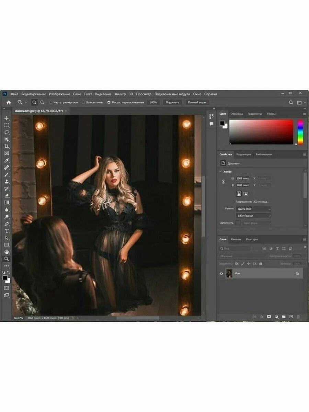Set canvas to portrait orientation
Image resolution: width=309 pixels, height=412 pixels.
(x=239, y=194)
